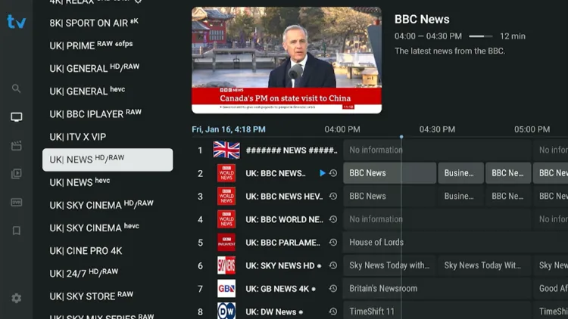This screenshot has height=319, width=568.
Task: Click the 05:00 PM timeline label
Action: pyautogui.click(x=532, y=129)
